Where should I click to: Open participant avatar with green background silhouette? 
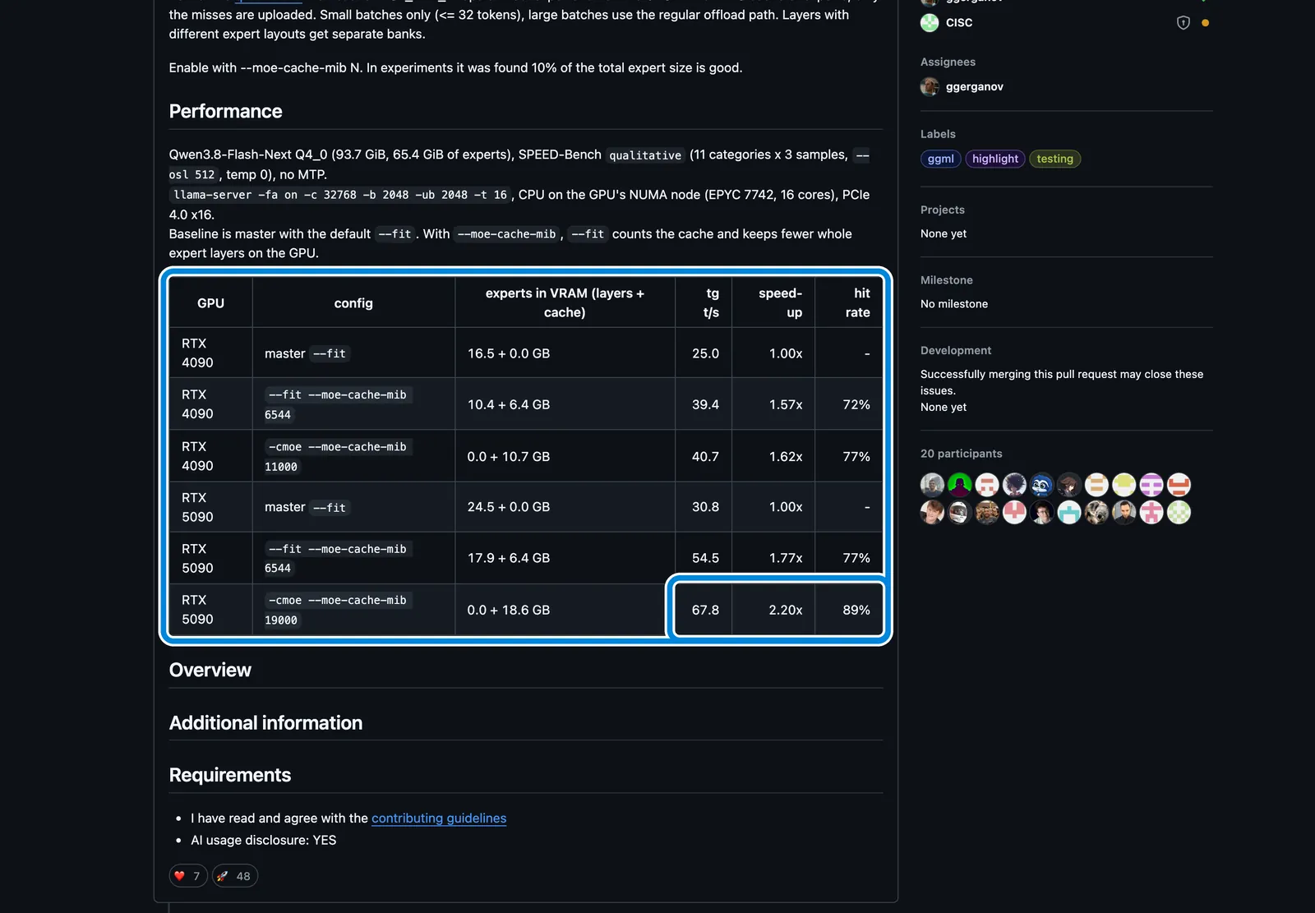pyautogui.click(x=959, y=485)
